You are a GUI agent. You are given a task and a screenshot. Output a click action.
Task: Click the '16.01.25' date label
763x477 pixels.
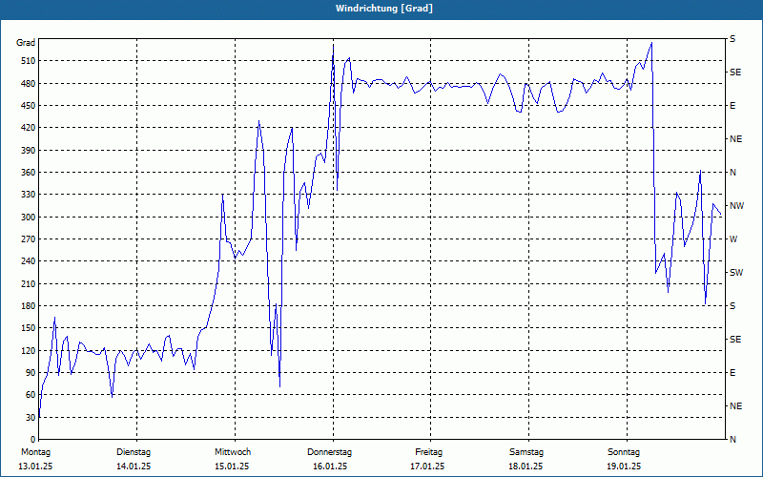click(x=330, y=467)
